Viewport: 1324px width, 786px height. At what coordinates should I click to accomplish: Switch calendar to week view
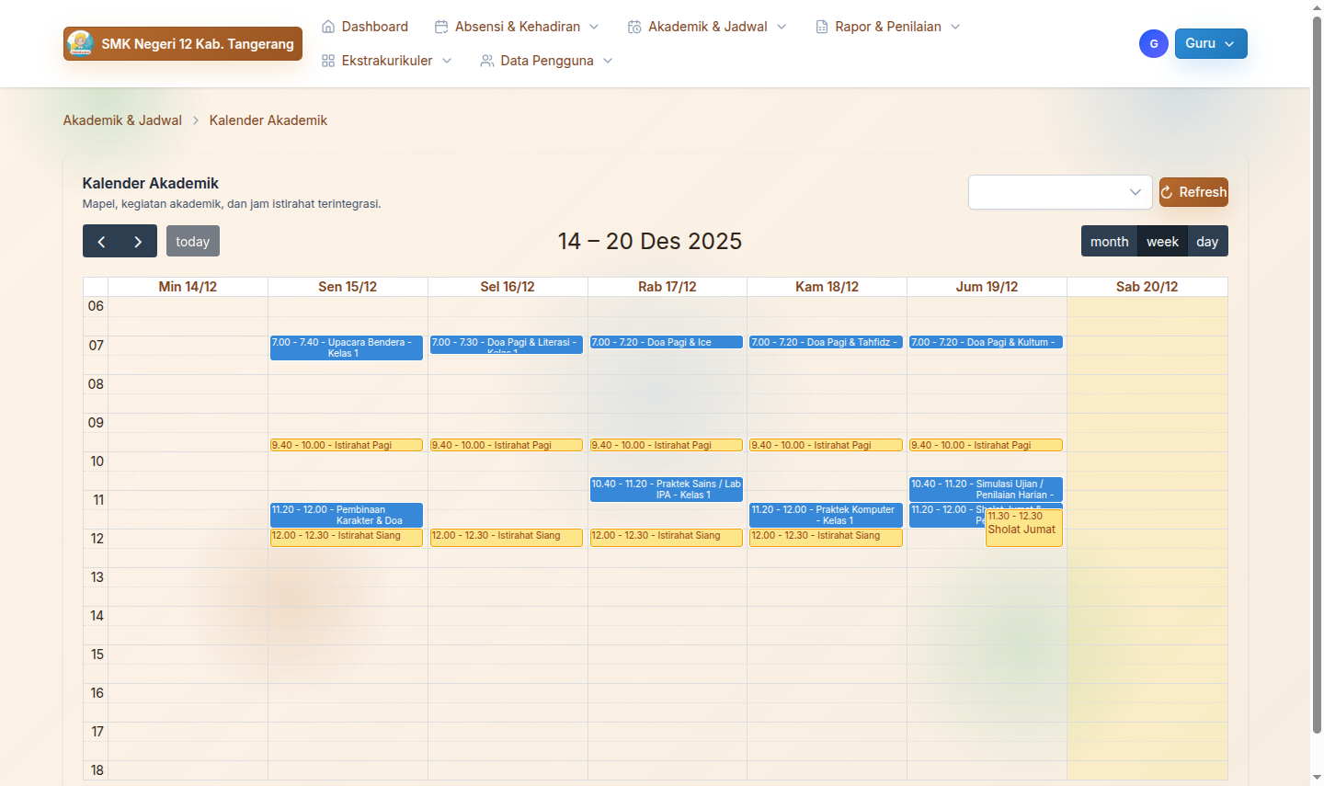click(x=1162, y=242)
